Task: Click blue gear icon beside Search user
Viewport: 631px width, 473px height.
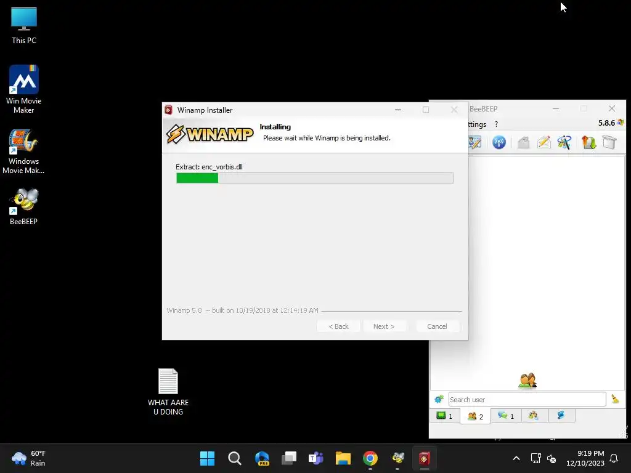Action: point(439,399)
